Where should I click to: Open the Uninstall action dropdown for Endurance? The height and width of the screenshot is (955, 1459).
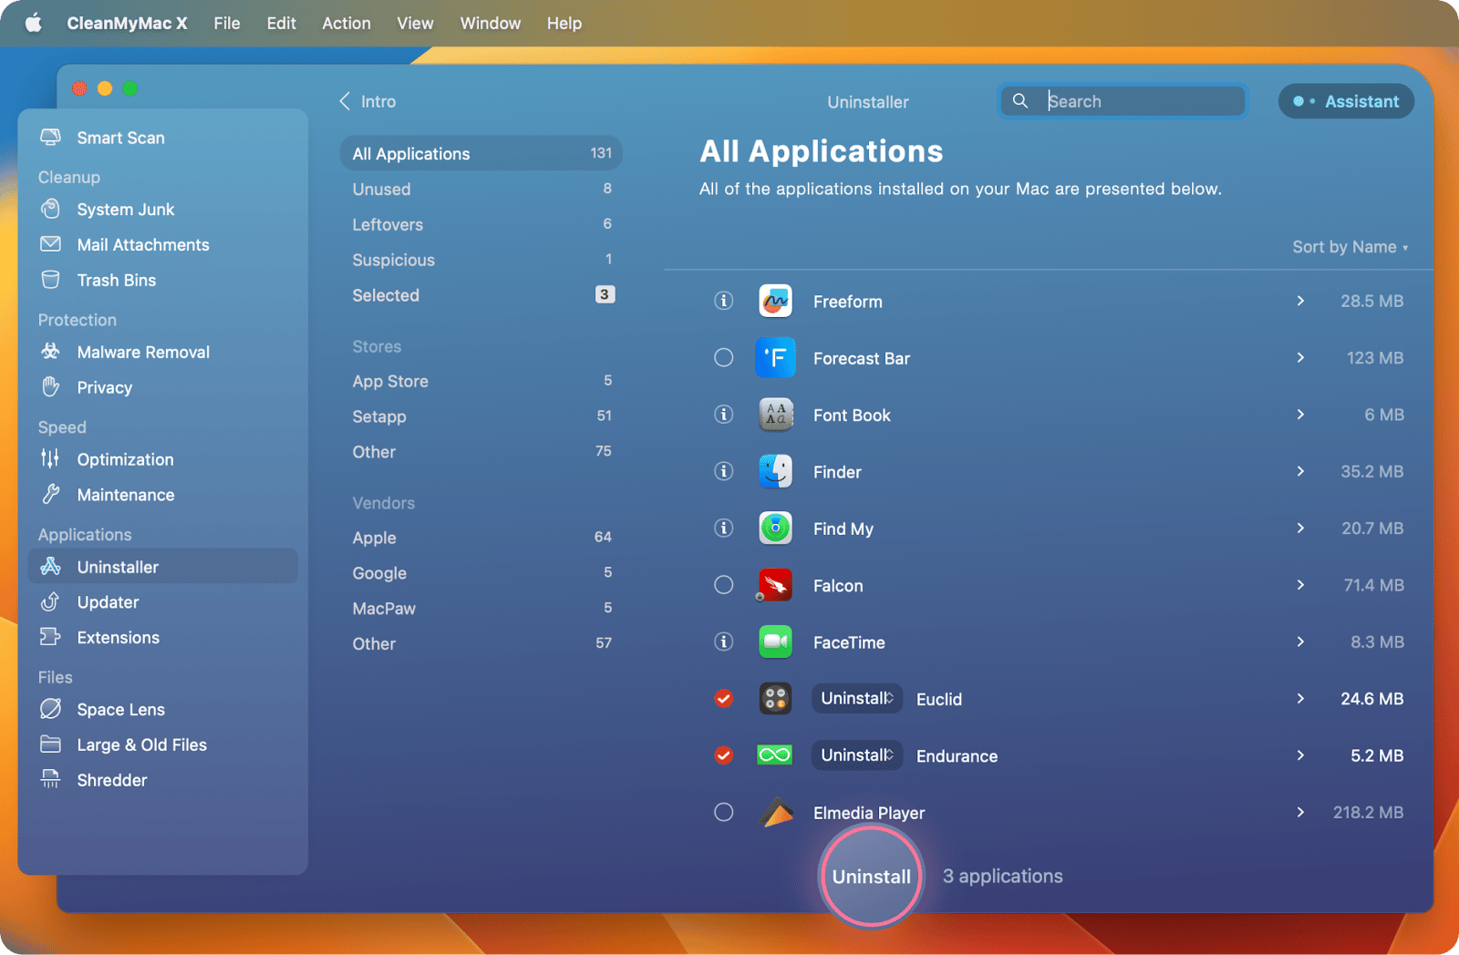[857, 755]
